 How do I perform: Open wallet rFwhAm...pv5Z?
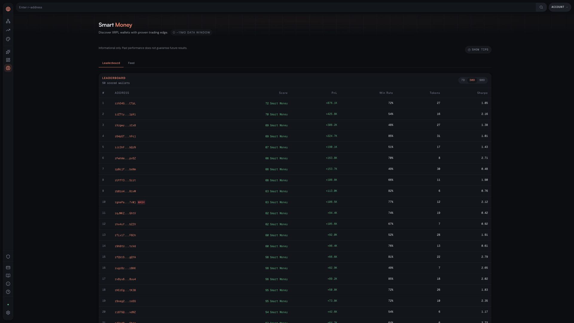point(125,159)
